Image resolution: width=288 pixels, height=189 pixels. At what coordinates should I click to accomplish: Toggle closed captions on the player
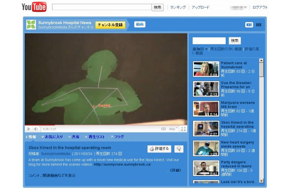tap(163, 129)
